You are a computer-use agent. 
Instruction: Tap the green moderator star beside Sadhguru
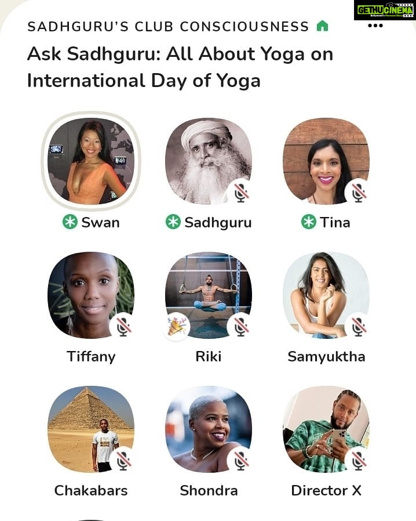click(x=173, y=222)
